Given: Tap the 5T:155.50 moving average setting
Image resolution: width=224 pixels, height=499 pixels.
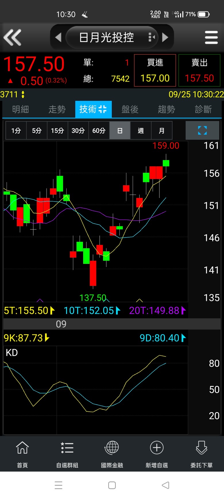Looking at the screenshot, I should [x=29, y=310].
